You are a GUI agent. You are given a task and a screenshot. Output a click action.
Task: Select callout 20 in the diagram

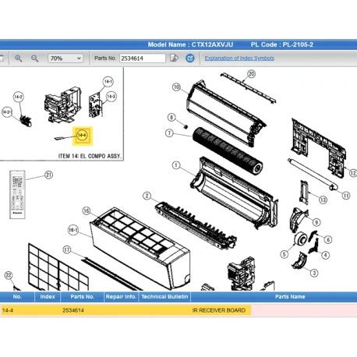251,74
